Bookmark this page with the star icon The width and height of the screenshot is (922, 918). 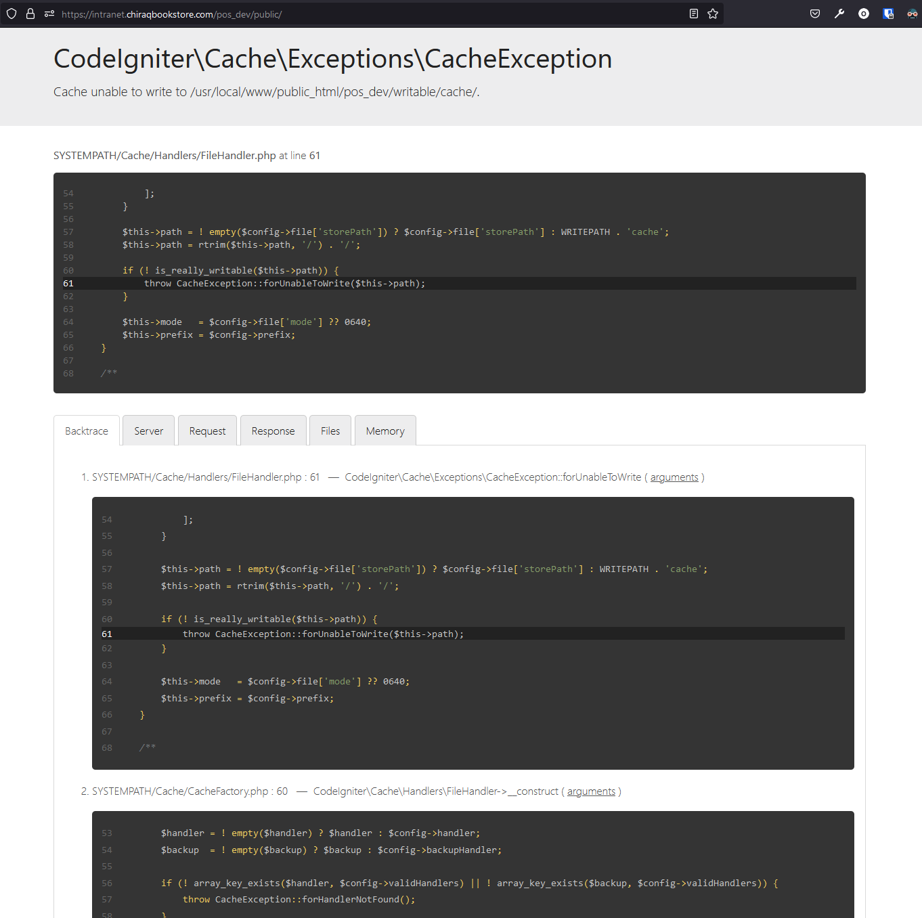coord(713,14)
